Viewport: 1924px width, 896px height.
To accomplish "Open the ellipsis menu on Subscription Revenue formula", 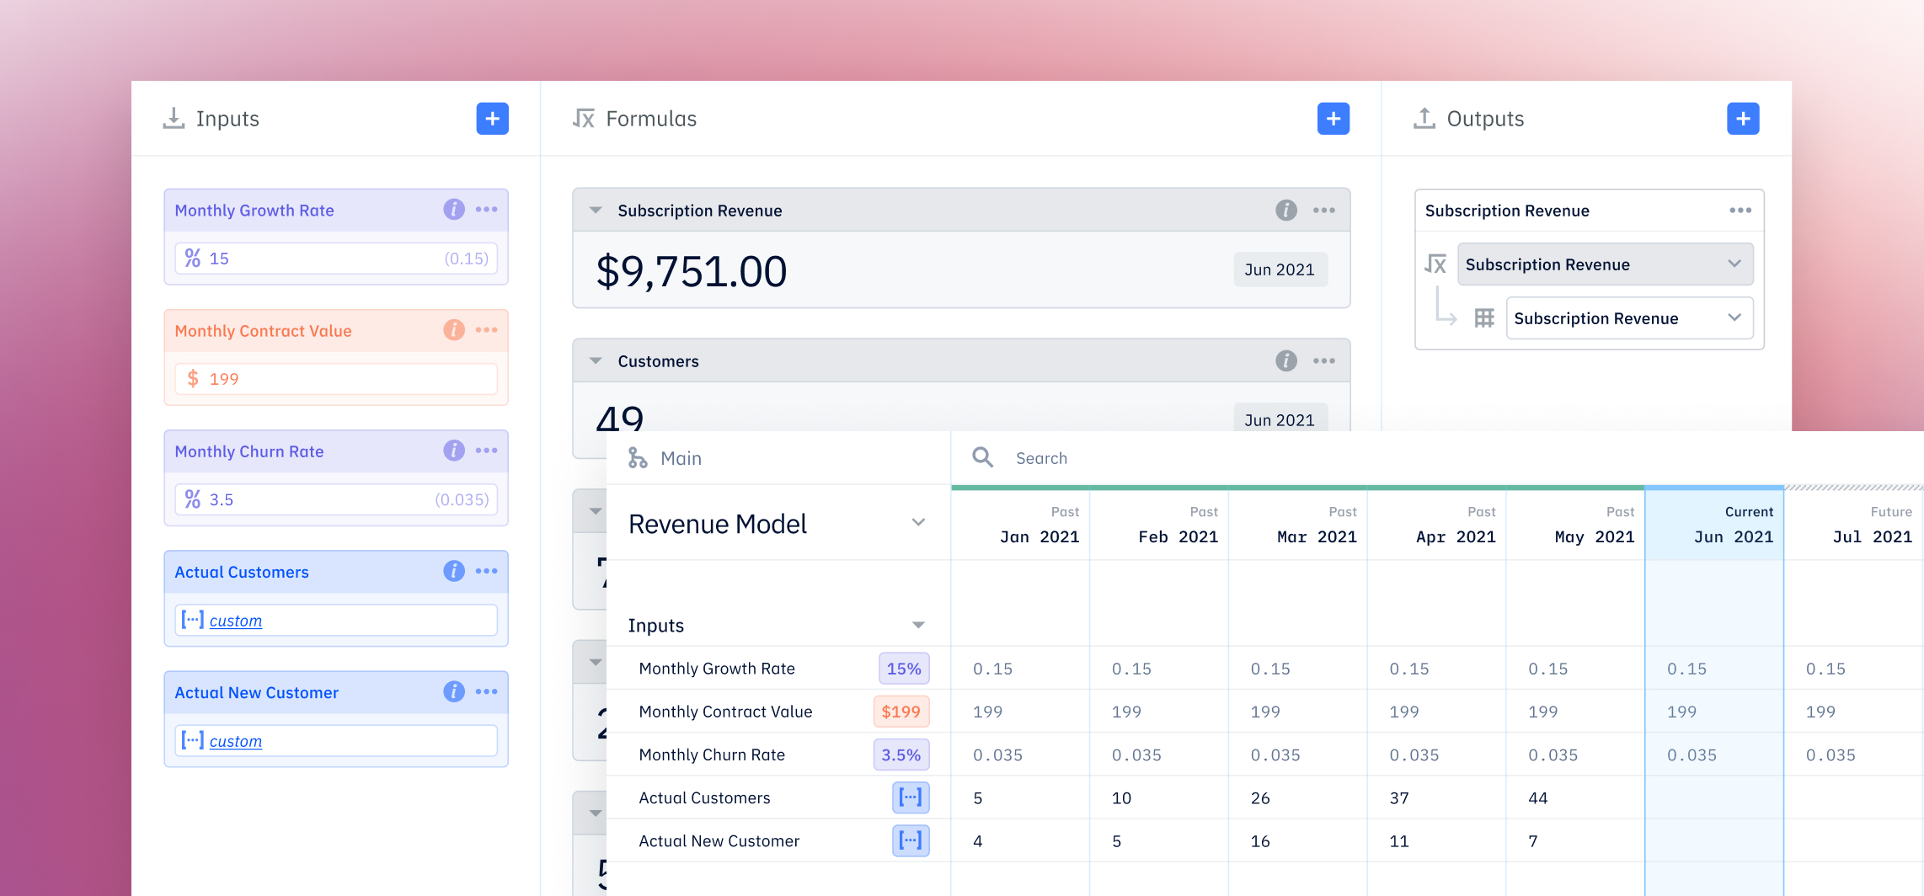I will point(1323,210).
